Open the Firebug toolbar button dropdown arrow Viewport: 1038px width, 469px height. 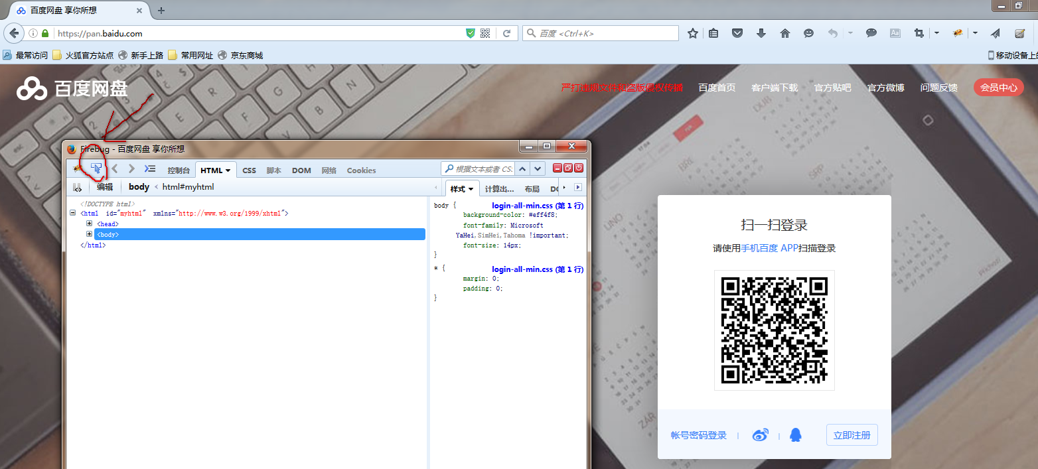(x=976, y=33)
